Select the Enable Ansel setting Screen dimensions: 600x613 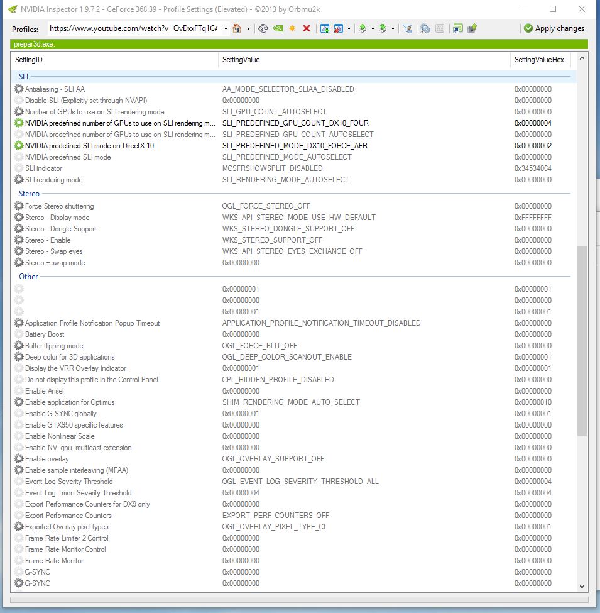point(294,391)
